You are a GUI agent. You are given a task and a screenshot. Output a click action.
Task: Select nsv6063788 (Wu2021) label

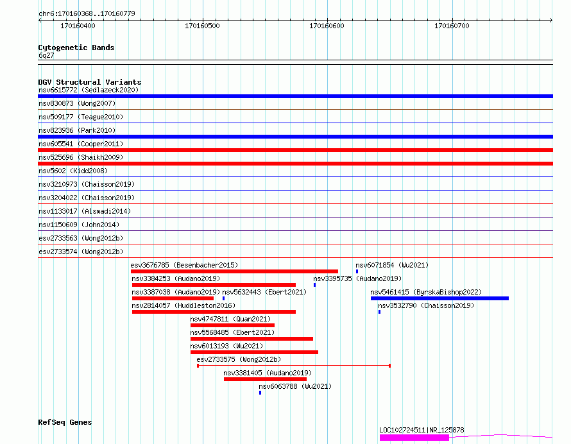click(295, 386)
